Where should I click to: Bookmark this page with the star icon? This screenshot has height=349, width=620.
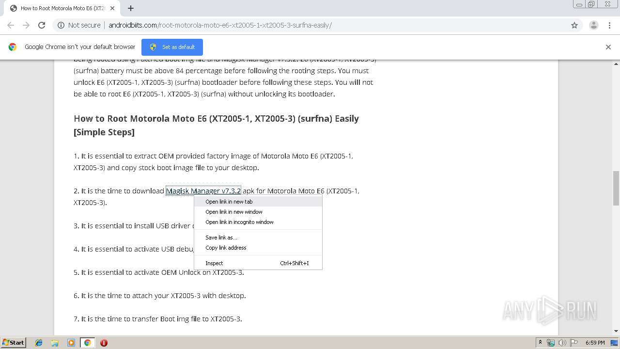[x=574, y=25]
